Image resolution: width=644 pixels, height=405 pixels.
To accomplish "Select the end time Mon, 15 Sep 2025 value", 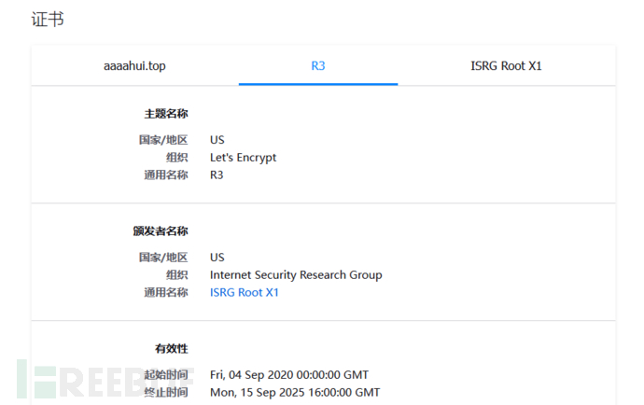I will (x=295, y=392).
